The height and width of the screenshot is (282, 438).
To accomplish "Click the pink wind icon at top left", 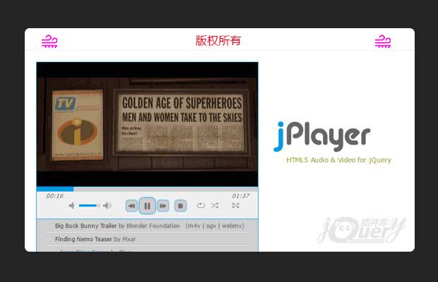I will point(49,41).
